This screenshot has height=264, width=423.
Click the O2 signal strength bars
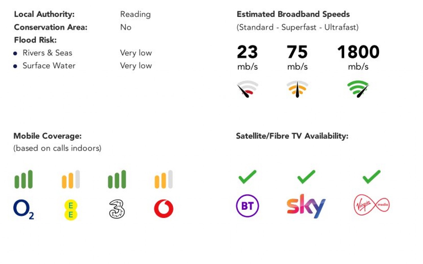click(24, 179)
